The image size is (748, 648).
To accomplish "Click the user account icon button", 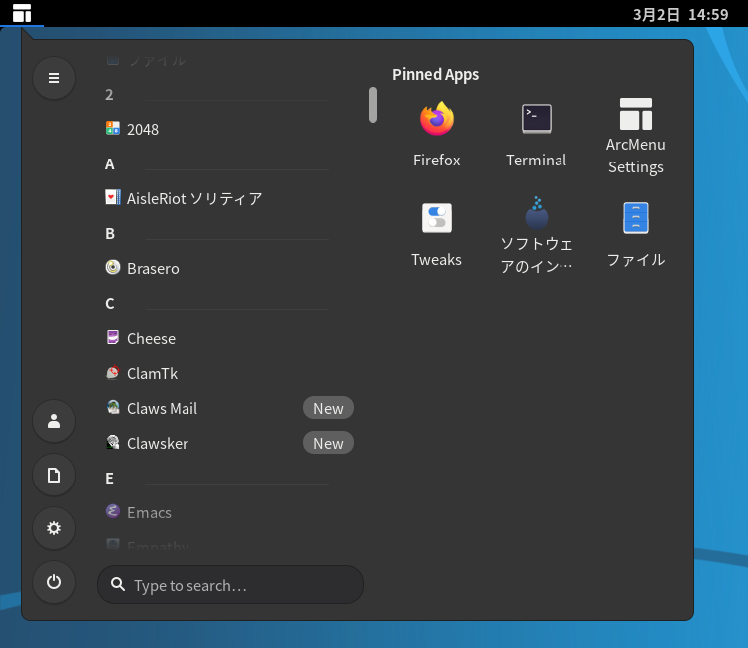I will pyautogui.click(x=54, y=421).
